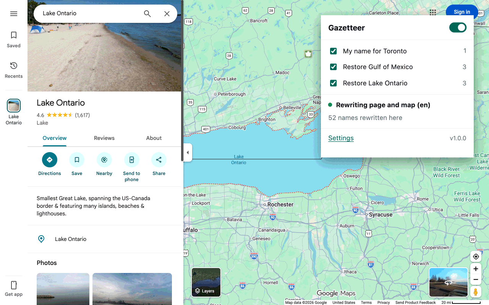The height and width of the screenshot is (305, 489).
Task: Click Ithaca label on map
Action: [x=350, y=272]
